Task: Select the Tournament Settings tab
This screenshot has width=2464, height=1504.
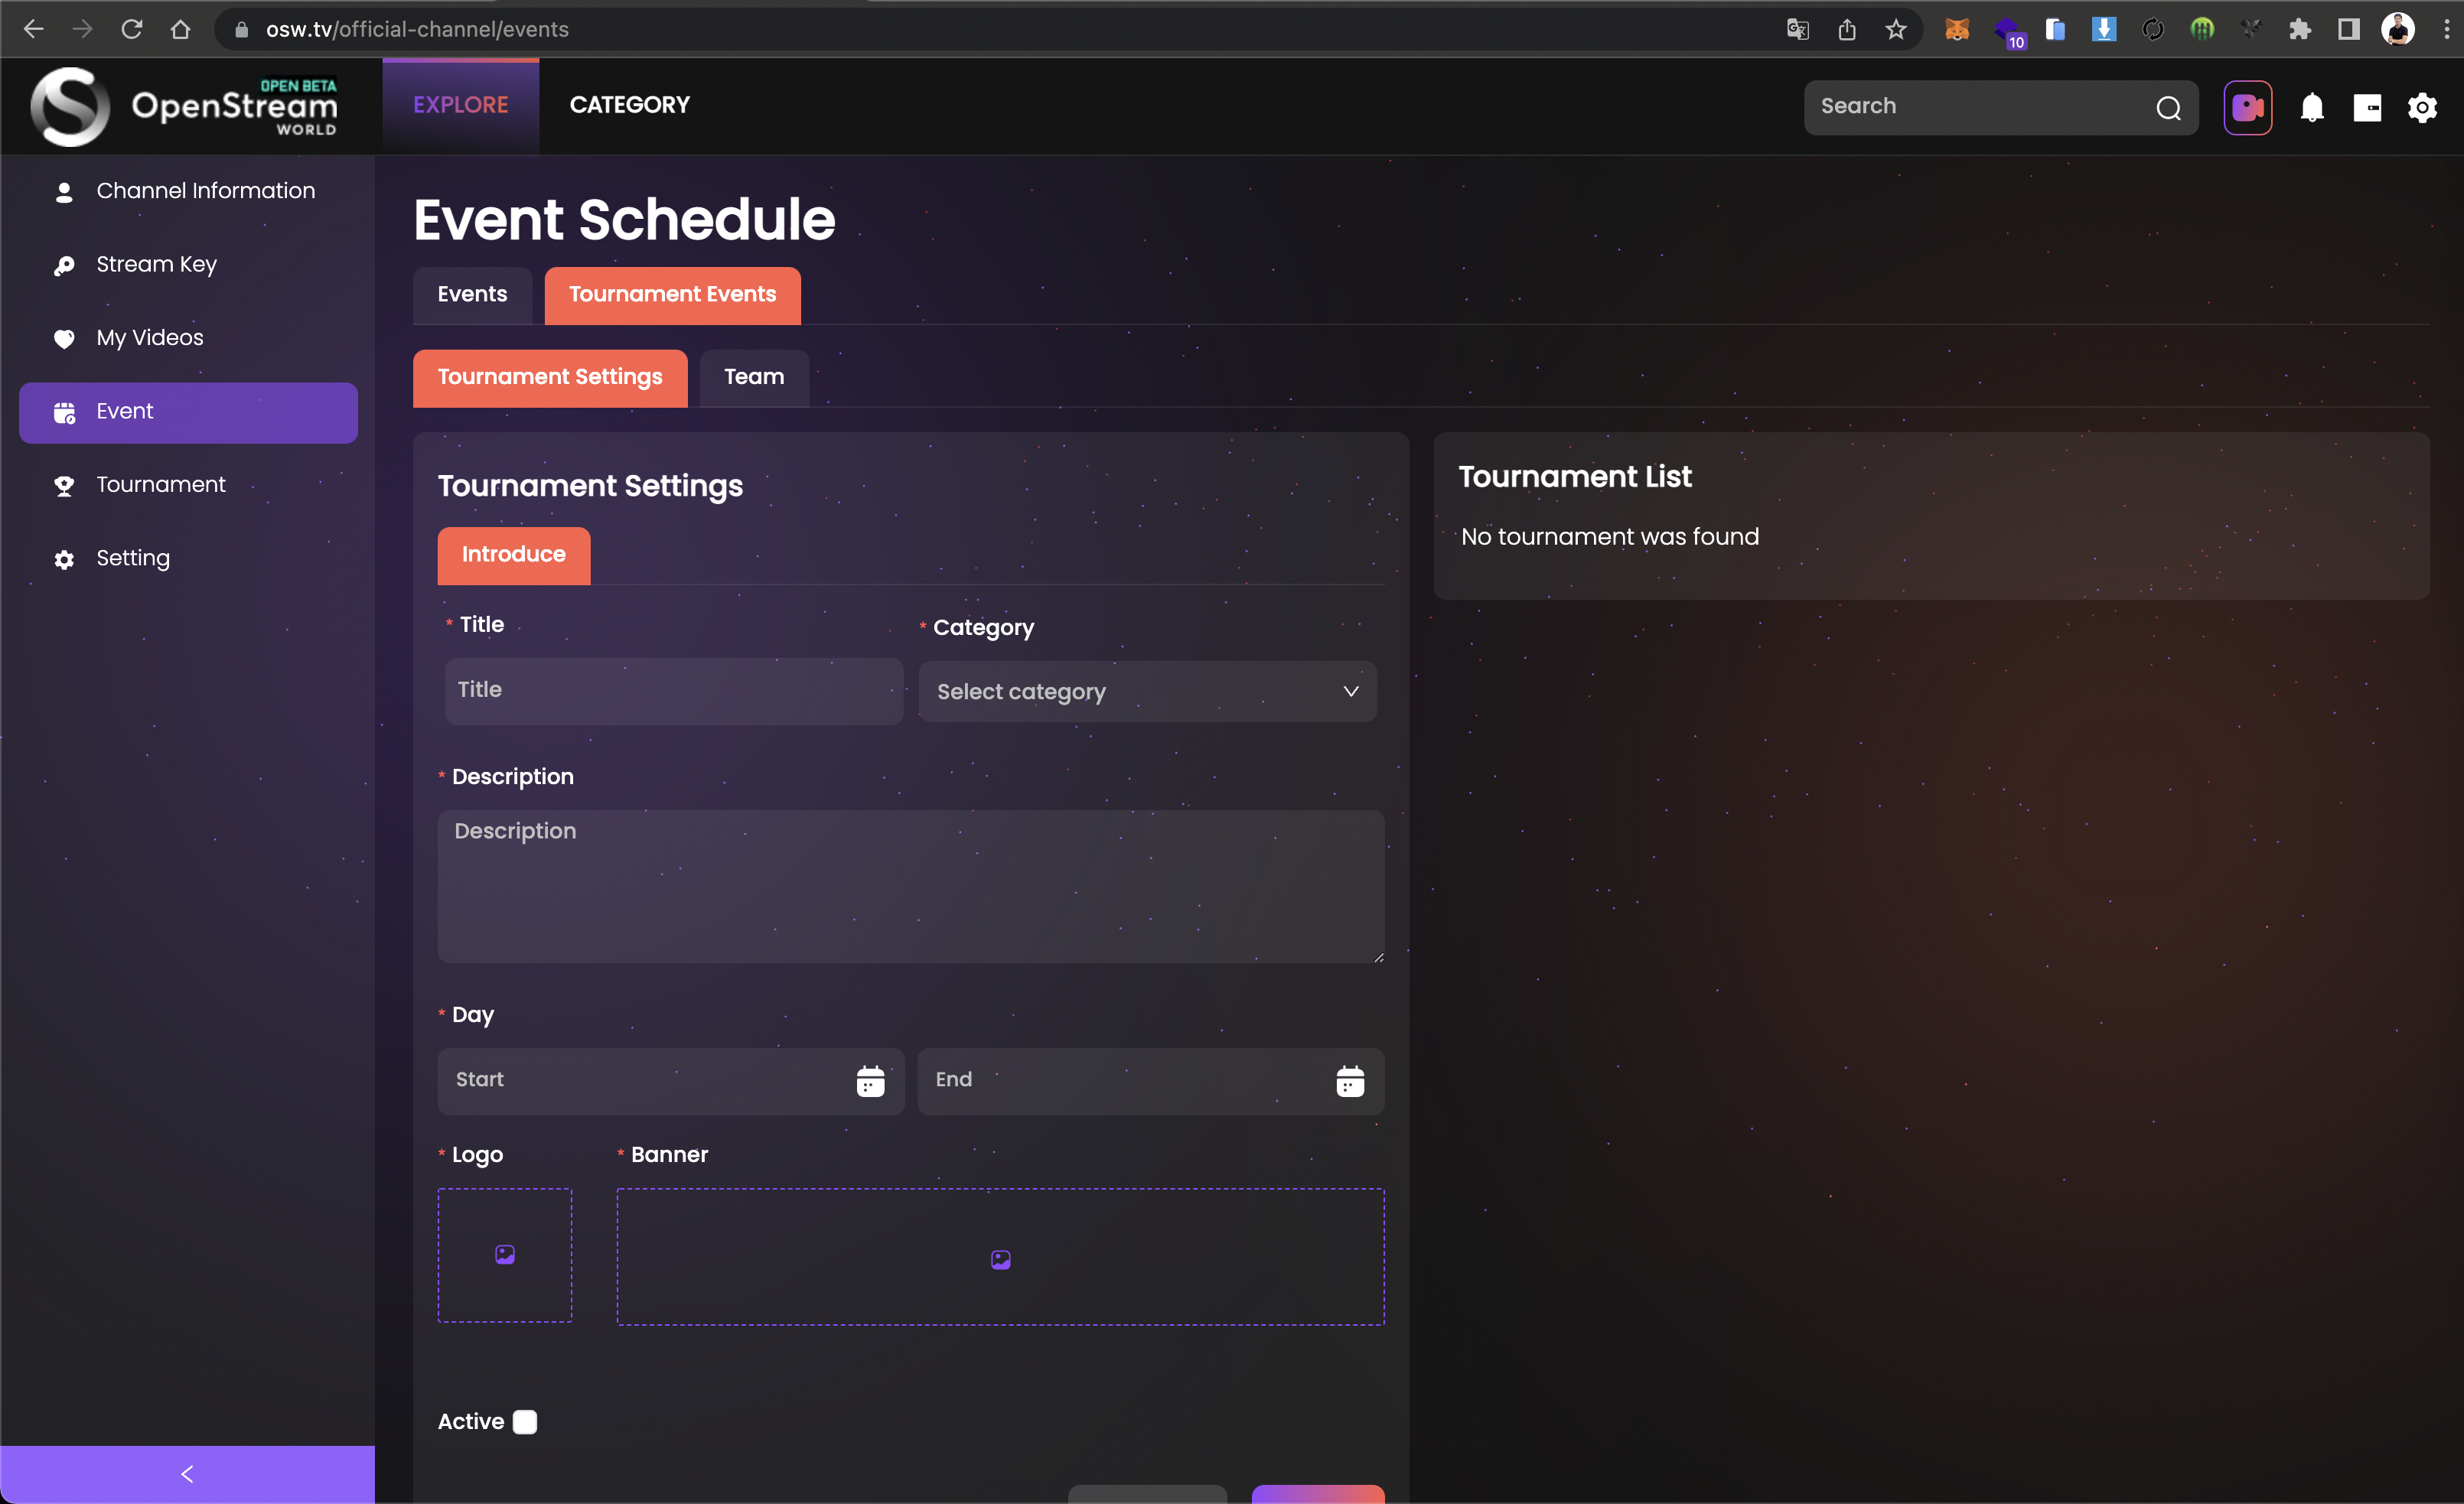Action: click(x=550, y=377)
